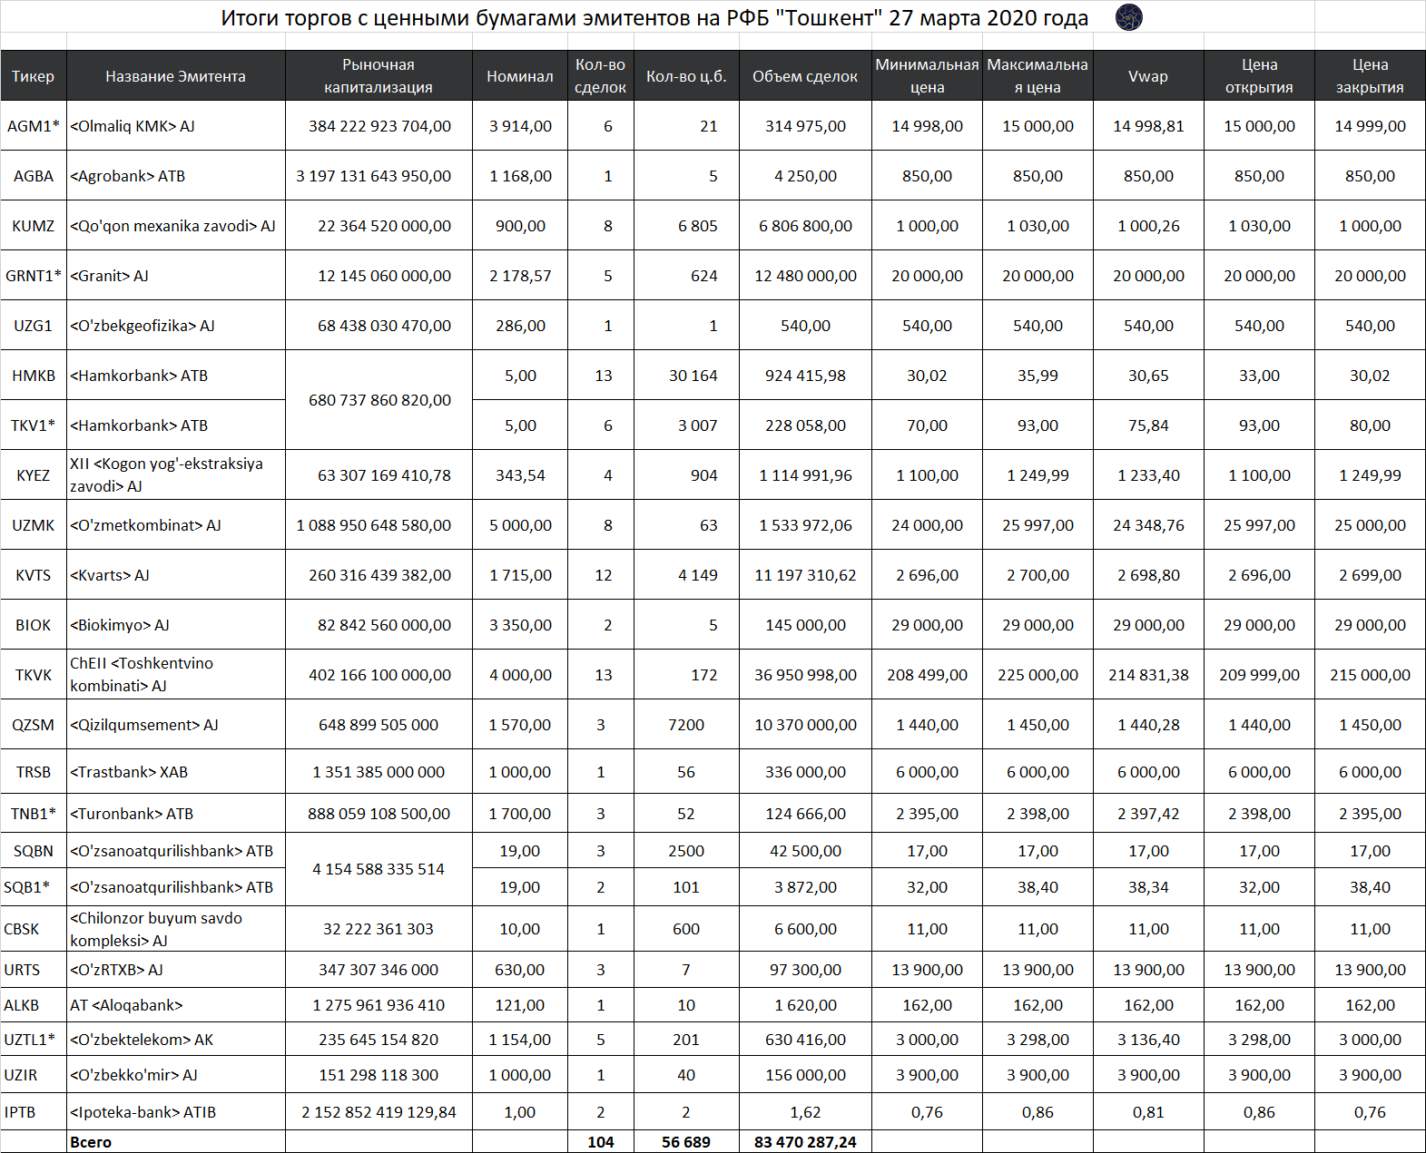Select the 'TNB1*' ticker cell

pos(34,814)
